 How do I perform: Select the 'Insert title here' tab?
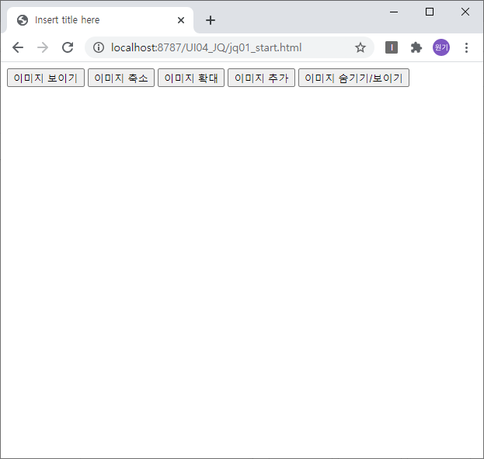[x=100, y=20]
